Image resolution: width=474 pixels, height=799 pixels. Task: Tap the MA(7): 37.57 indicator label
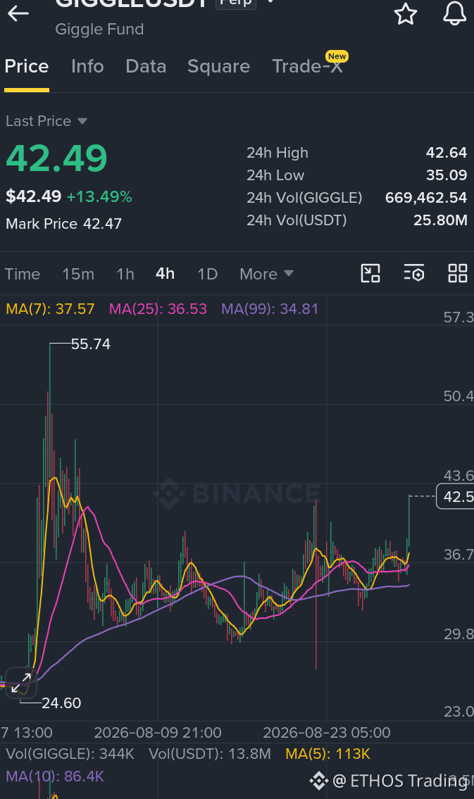tap(50, 309)
